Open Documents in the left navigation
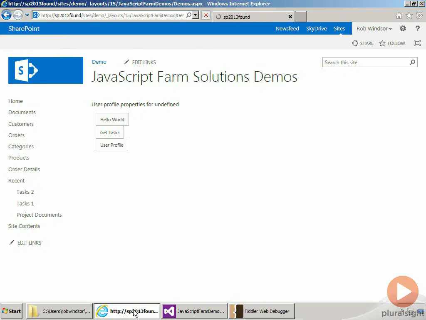426x320 pixels. coord(22,112)
